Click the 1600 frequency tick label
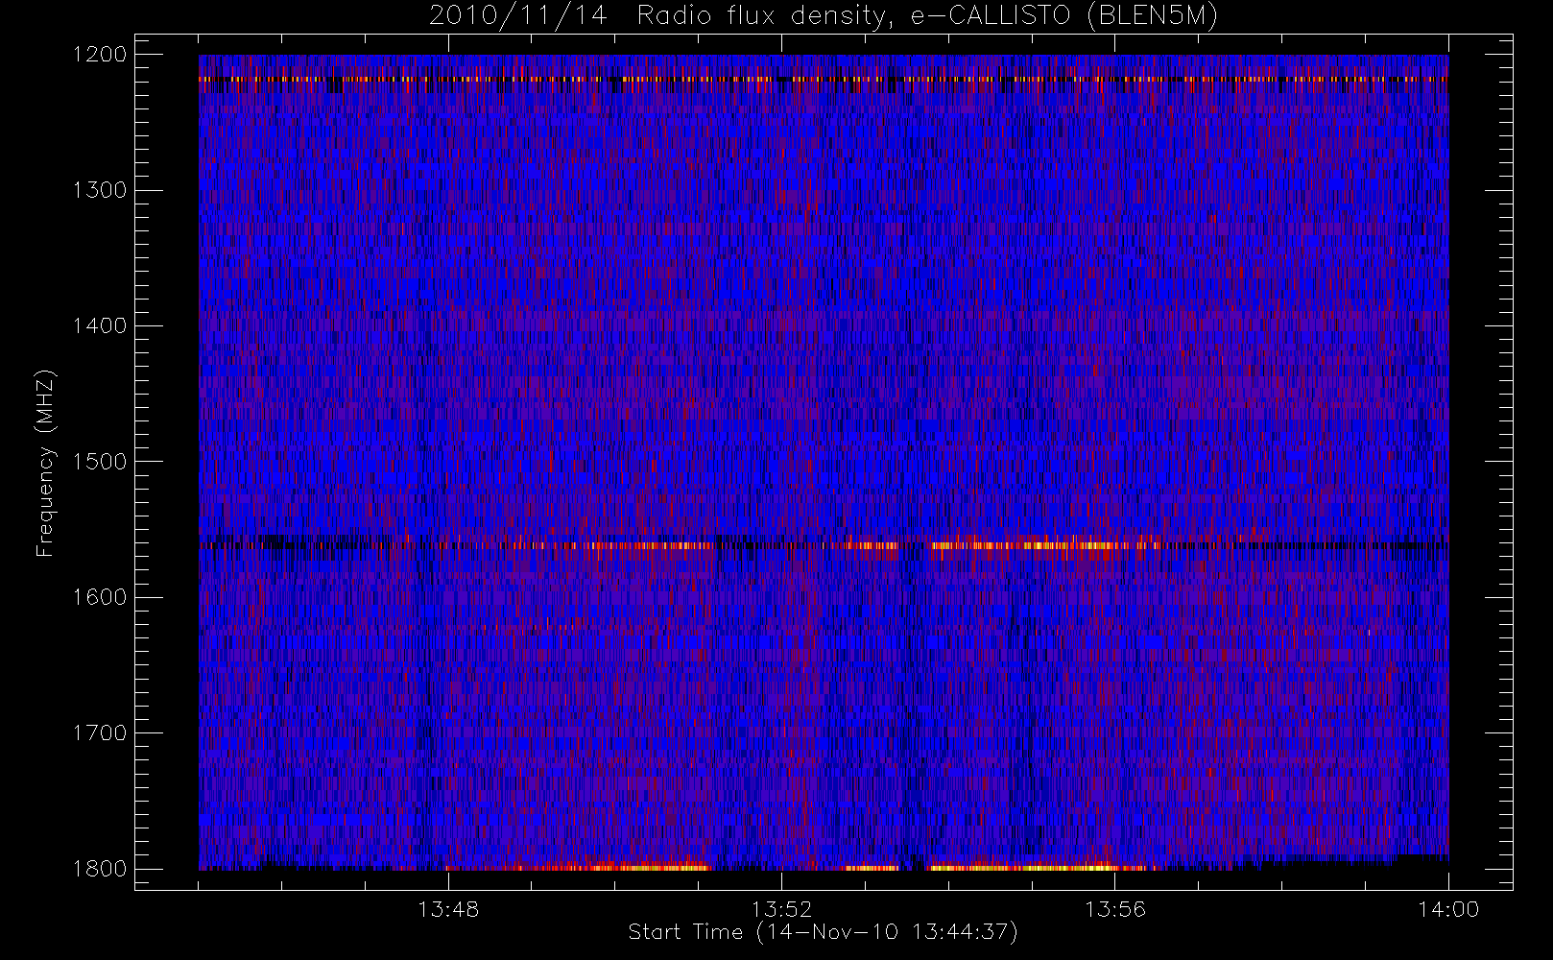The width and height of the screenshot is (1553, 960). [100, 597]
